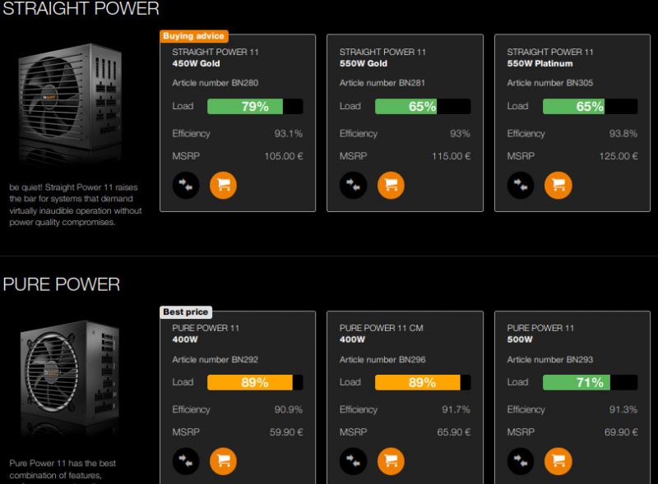Viewport: 658px width, 484px height.
Task: Click 65% load bar on 550W Platinum
Action: 590,106
